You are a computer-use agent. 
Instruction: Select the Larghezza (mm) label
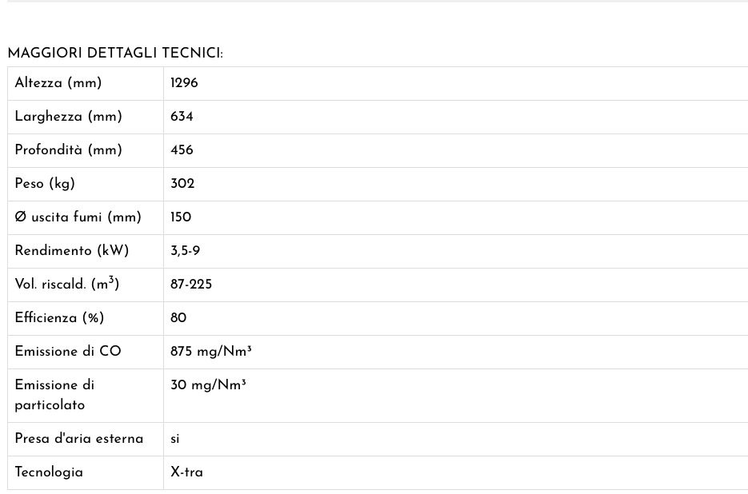(x=68, y=117)
